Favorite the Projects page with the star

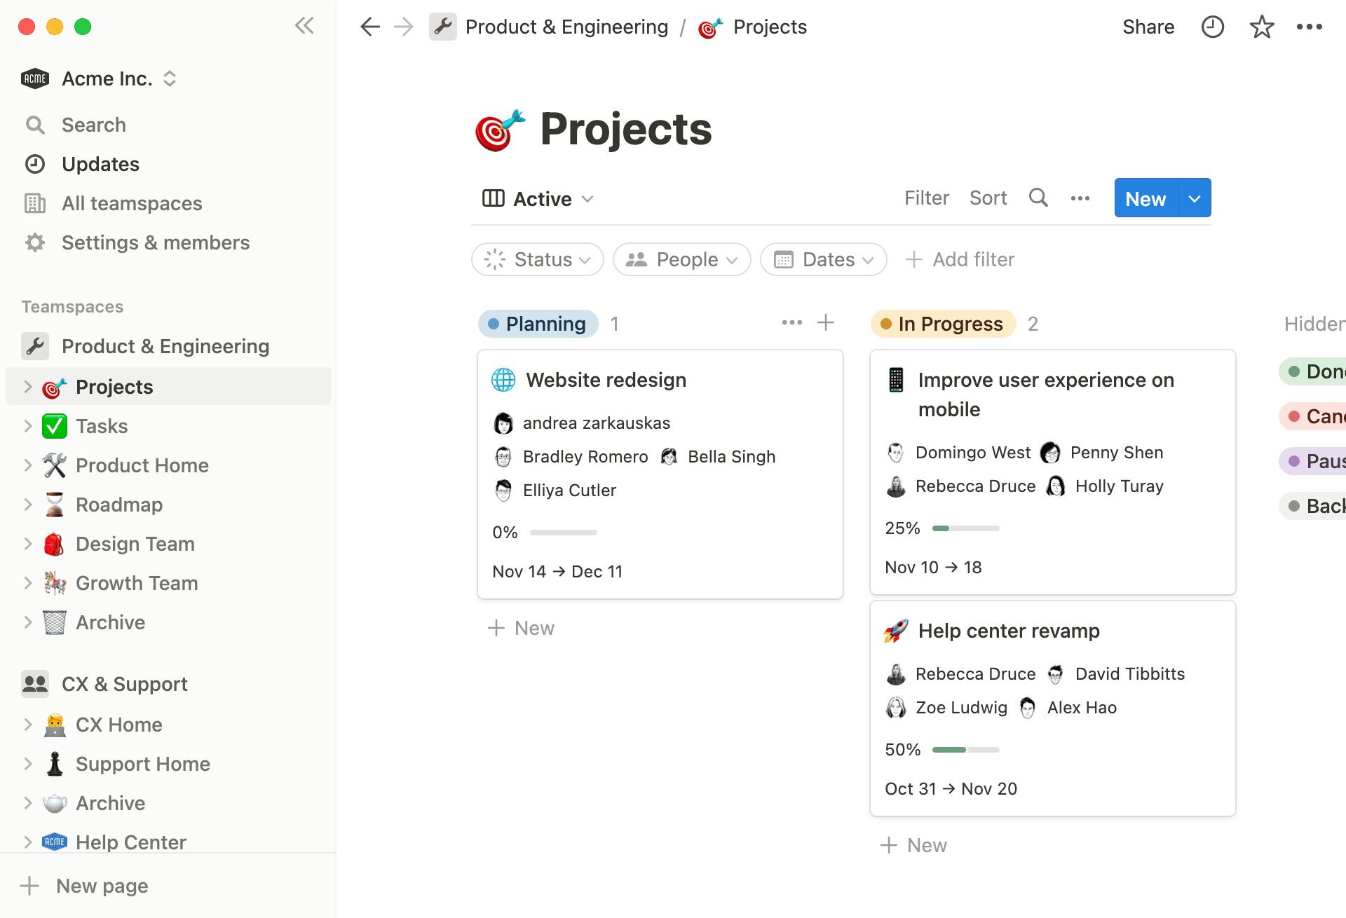click(1261, 27)
